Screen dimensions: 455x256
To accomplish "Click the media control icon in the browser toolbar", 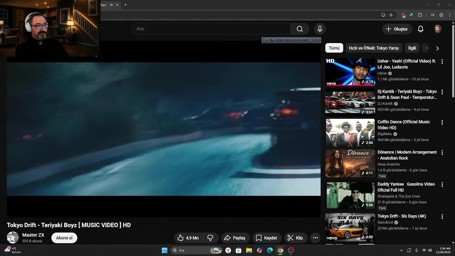I will pyautogui.click(x=433, y=15).
